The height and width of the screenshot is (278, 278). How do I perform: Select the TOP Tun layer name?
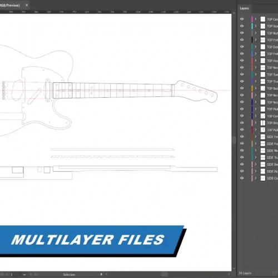pos(272,75)
